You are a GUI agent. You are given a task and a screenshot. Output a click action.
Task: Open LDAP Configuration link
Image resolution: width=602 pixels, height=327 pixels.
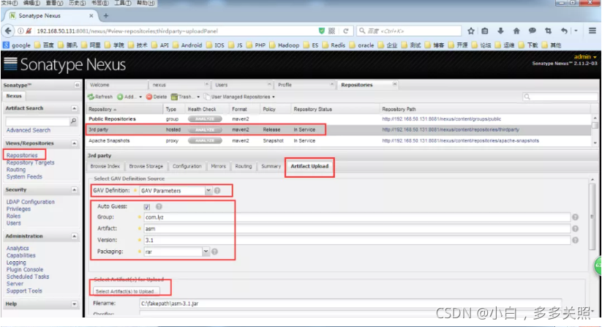[30, 202]
